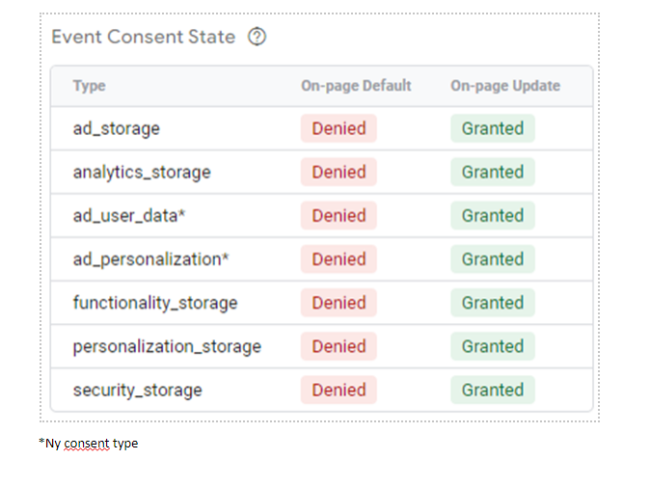Click the Granted badge for ad_user_data
This screenshot has width=650, height=487.
(493, 215)
